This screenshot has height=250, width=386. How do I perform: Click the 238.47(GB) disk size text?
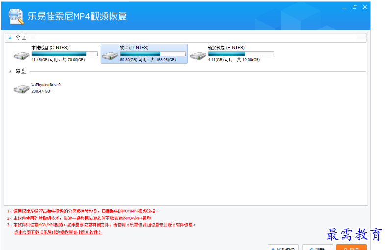41,91
